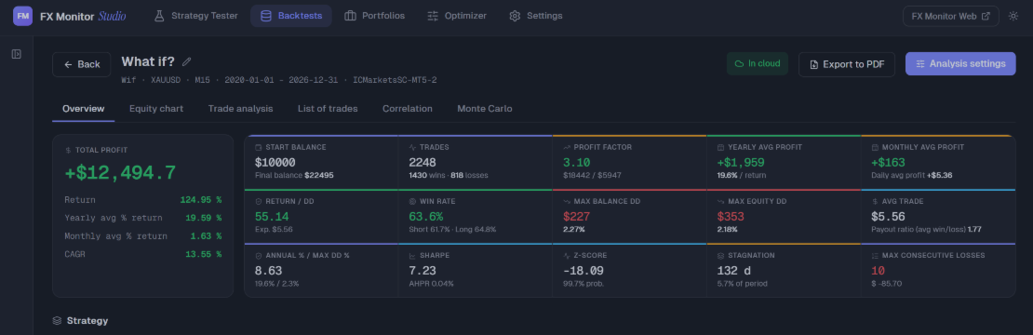Go back with the Back button
Image resolution: width=1033 pixels, height=335 pixels.
82,64
